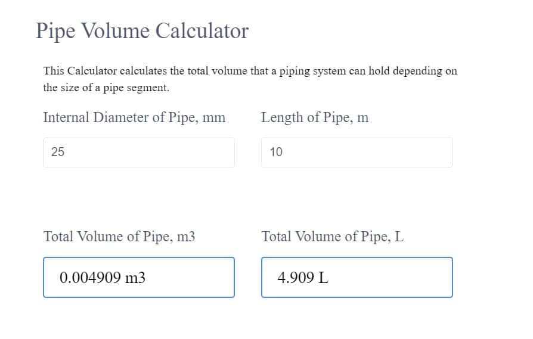This screenshot has height=339, width=533.
Task: Focus the Length of Pipe input field
Action: tap(357, 153)
